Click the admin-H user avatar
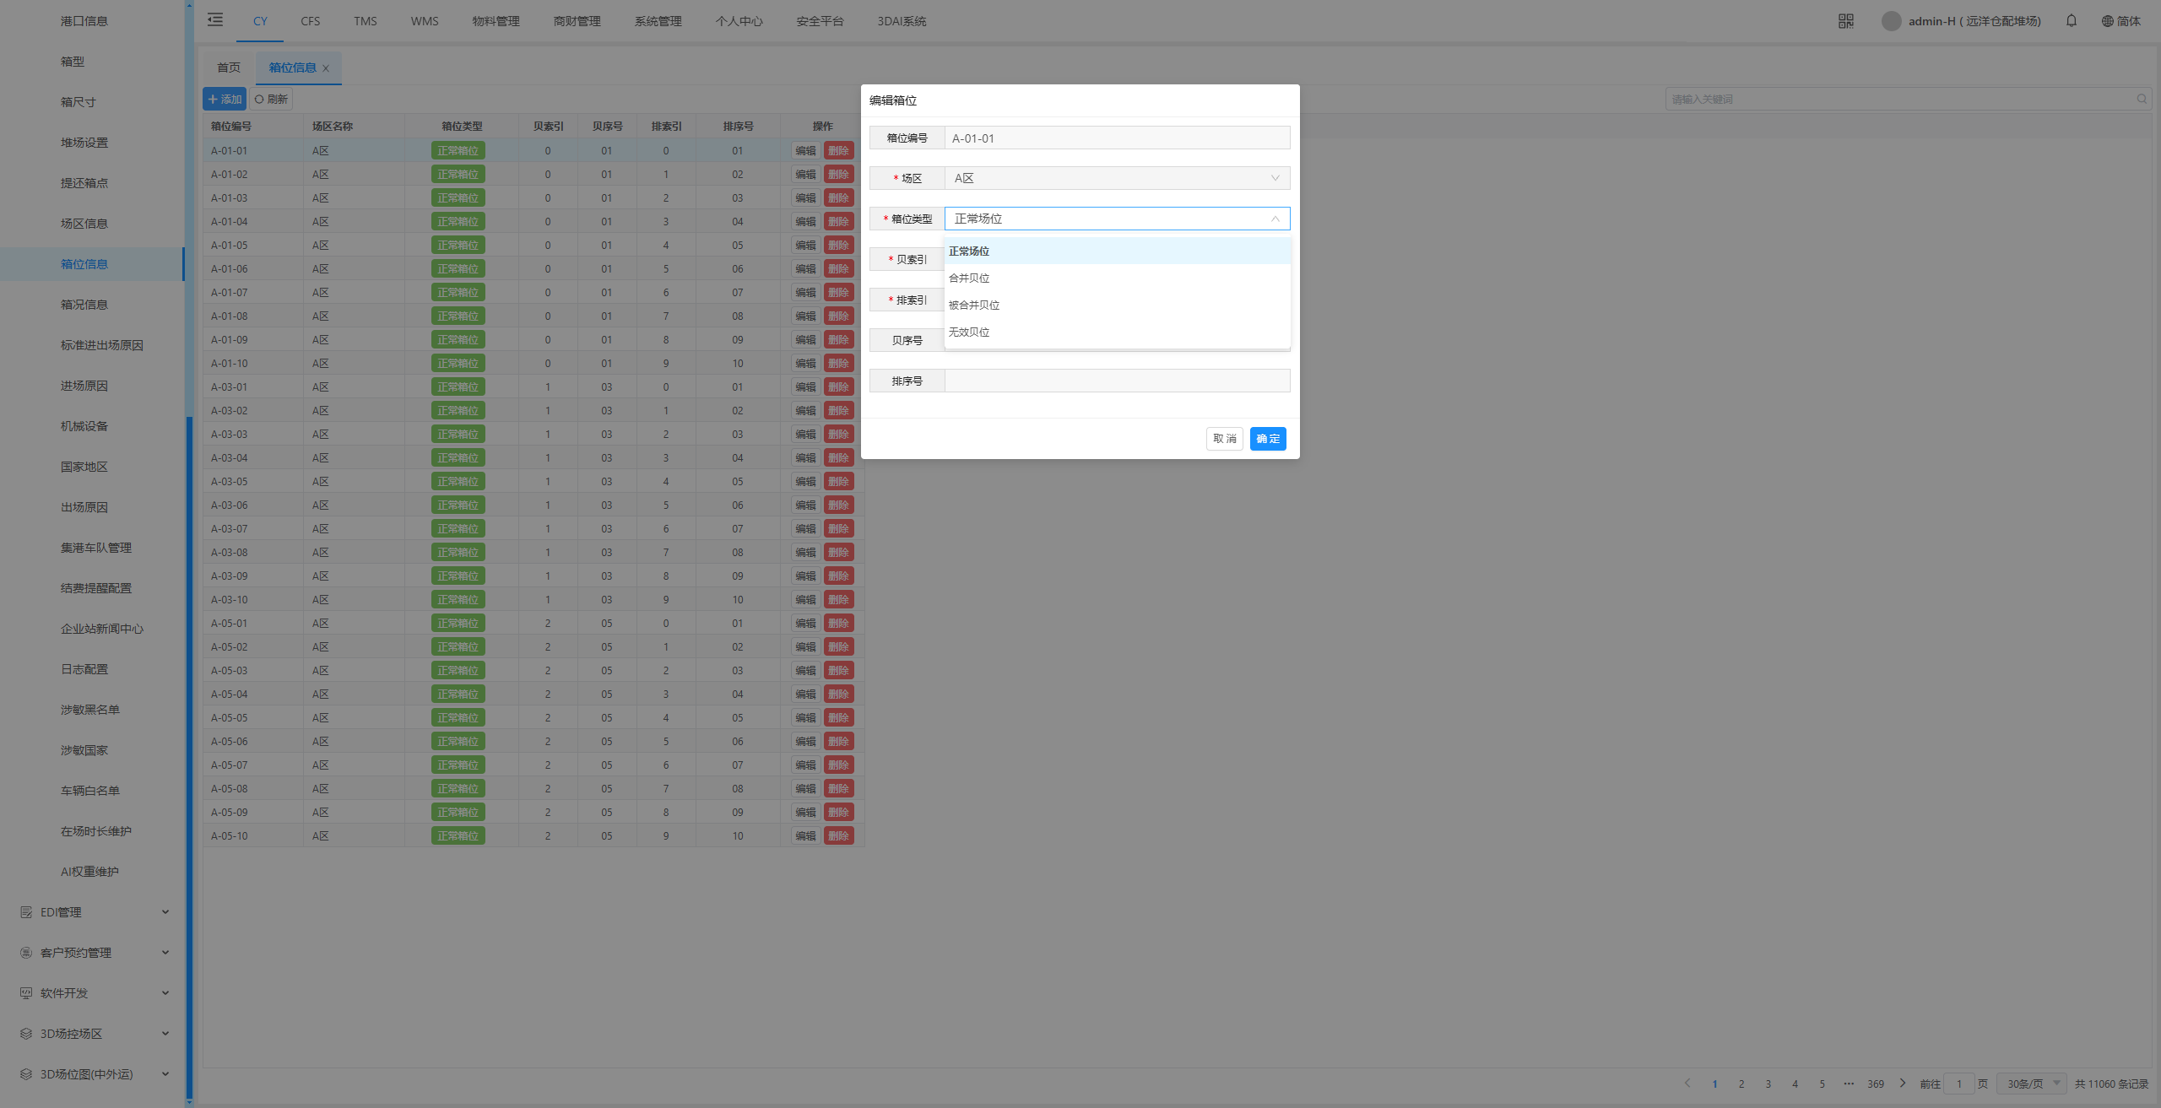The height and width of the screenshot is (1108, 2161). 1891,21
